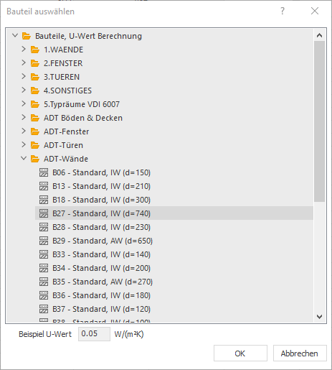Collapse root Bauteile, U-Wert Berechnung node
The width and height of the screenshot is (332, 370).
click(x=15, y=35)
